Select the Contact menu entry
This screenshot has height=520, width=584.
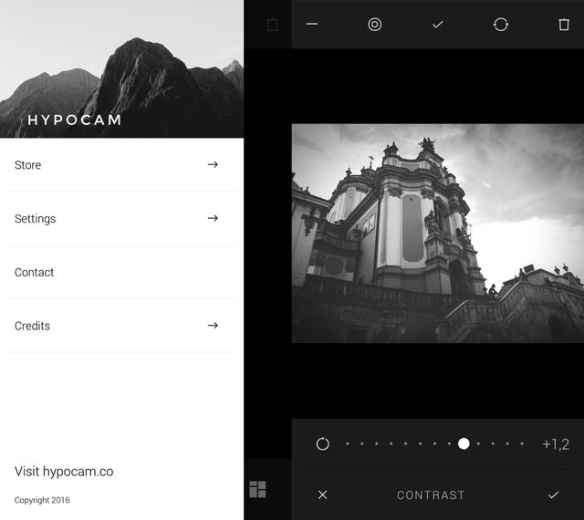click(x=35, y=273)
